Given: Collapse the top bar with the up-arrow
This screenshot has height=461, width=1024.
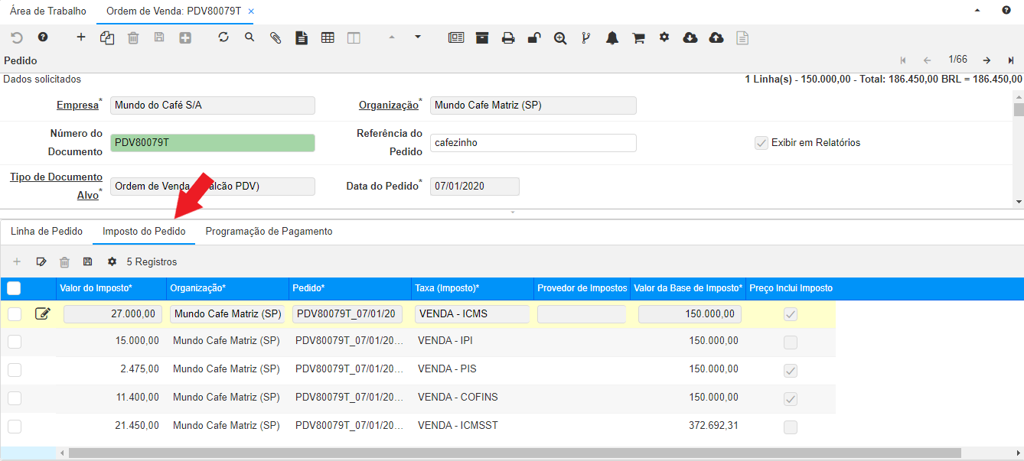Looking at the screenshot, I should (977, 11).
